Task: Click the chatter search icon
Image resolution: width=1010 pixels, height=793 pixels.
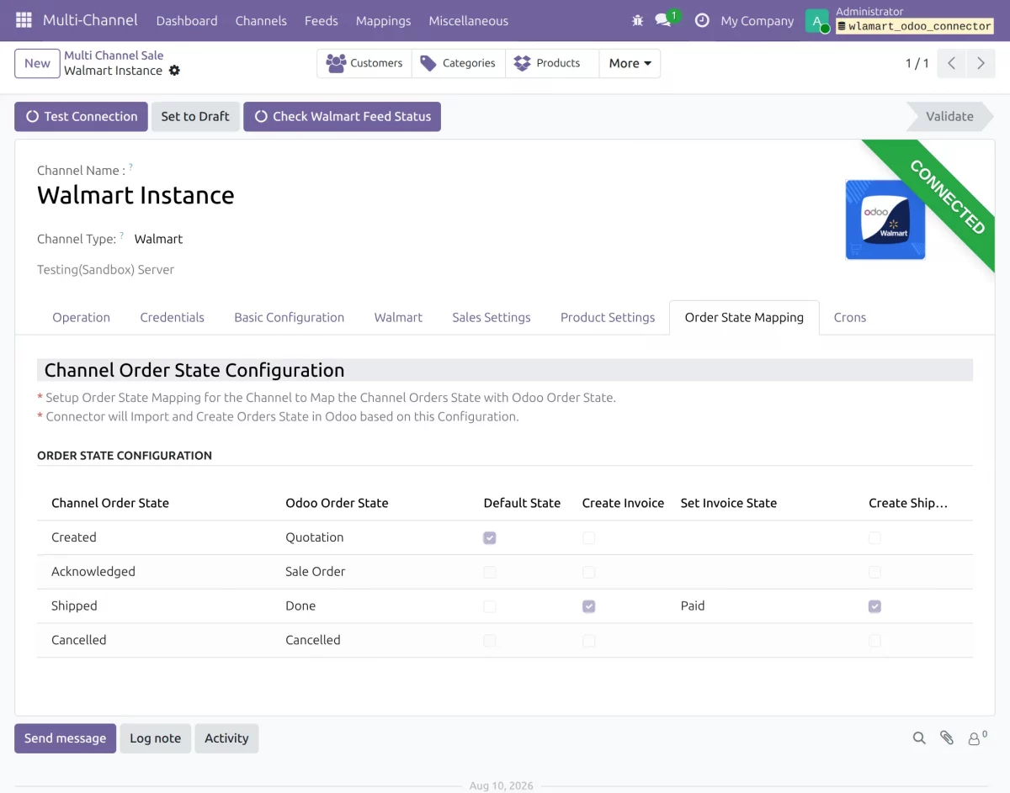Action: (x=919, y=738)
